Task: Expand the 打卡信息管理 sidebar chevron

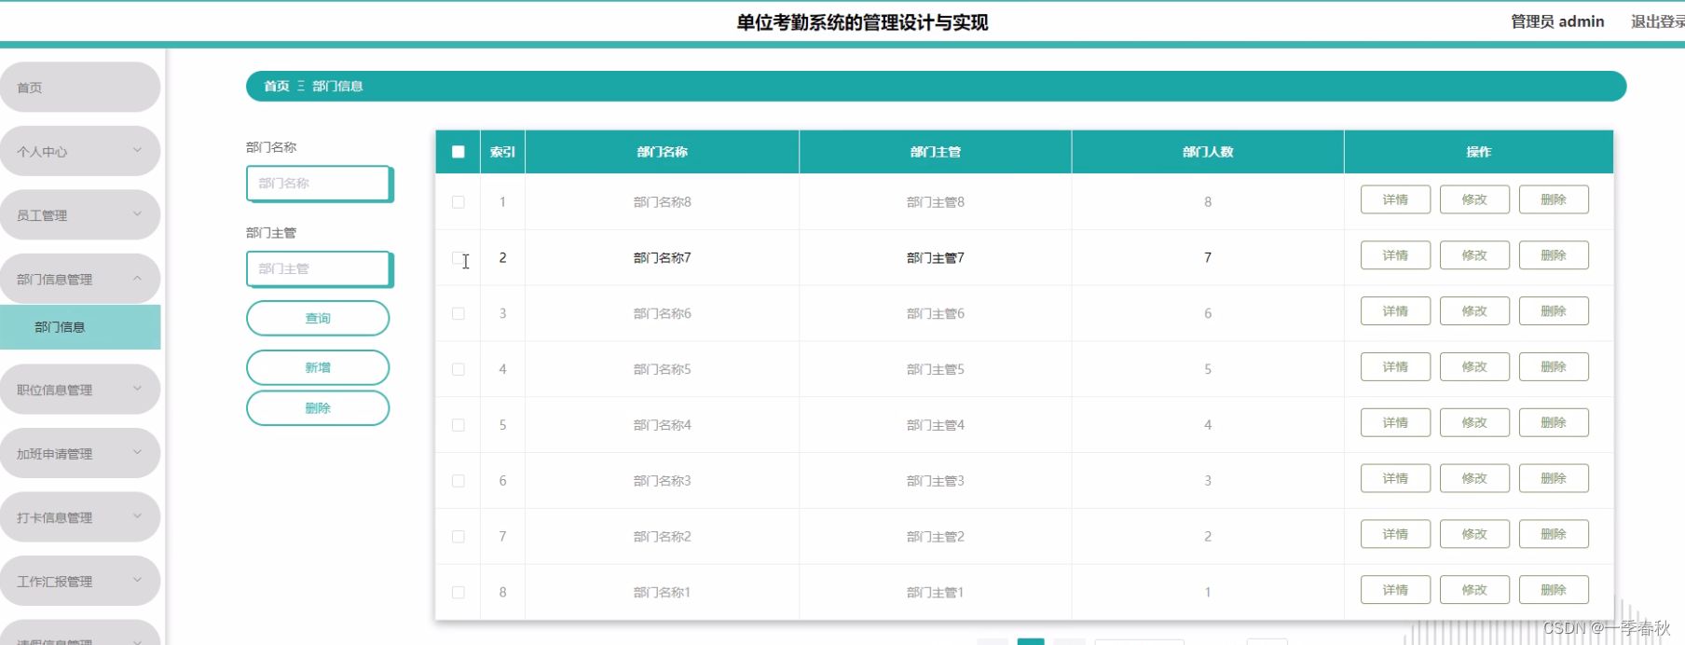Action: (x=137, y=516)
